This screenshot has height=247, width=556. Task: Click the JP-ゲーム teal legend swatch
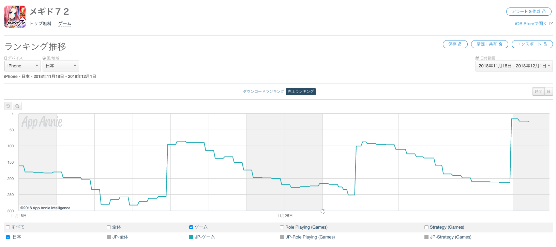click(x=191, y=237)
